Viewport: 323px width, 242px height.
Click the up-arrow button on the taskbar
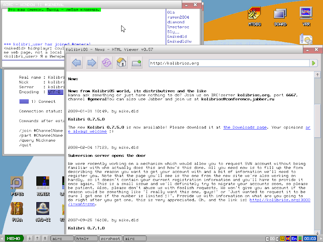pos(37,238)
